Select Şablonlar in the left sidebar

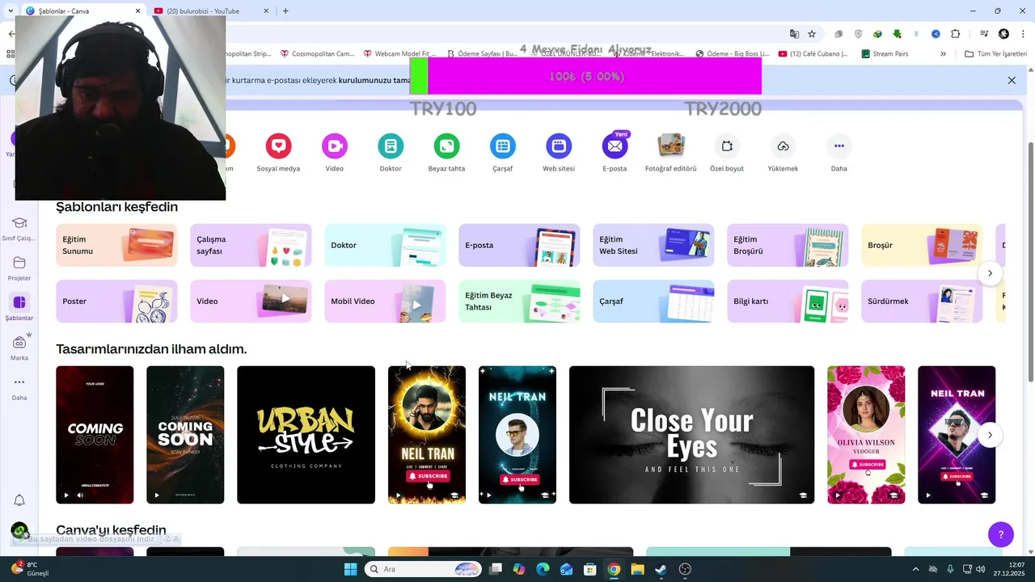coord(19,308)
